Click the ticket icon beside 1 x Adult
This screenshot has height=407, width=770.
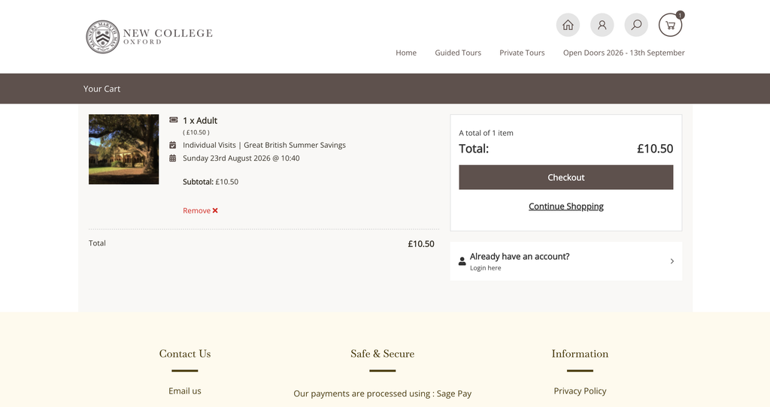174,119
